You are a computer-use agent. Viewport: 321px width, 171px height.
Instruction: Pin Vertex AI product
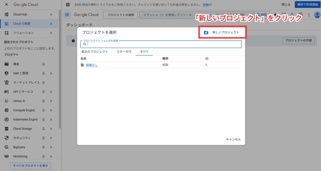click(43, 101)
